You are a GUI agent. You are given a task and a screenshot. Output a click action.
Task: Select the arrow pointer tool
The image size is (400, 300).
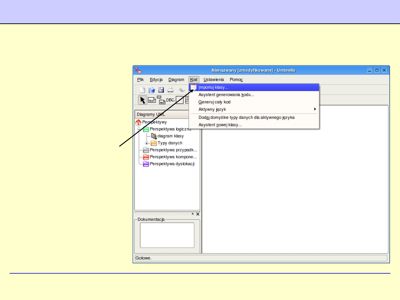pos(142,100)
